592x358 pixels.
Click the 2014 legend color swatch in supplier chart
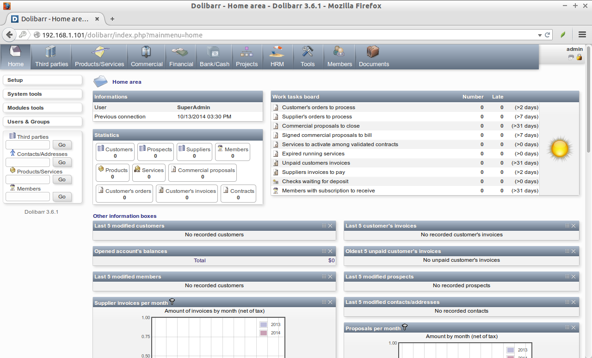[x=264, y=333]
